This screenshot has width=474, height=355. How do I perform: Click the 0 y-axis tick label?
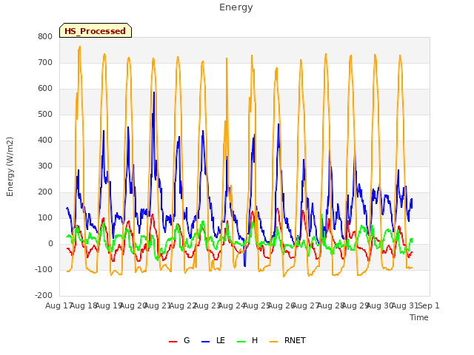50,244
